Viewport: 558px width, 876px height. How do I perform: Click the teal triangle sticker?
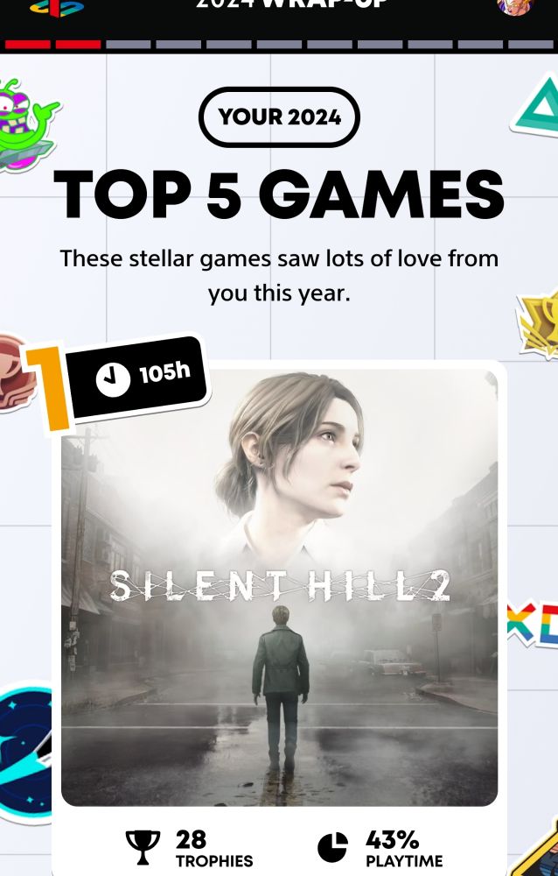click(536, 107)
